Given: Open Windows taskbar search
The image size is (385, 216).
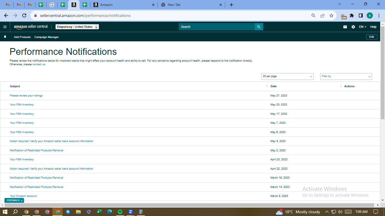Looking at the screenshot, I should pos(16,212).
